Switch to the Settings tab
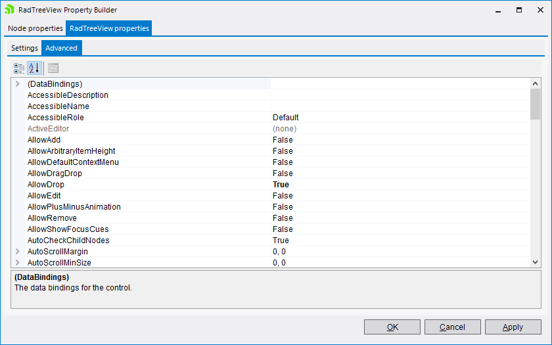This screenshot has height=345, width=552. (24, 48)
